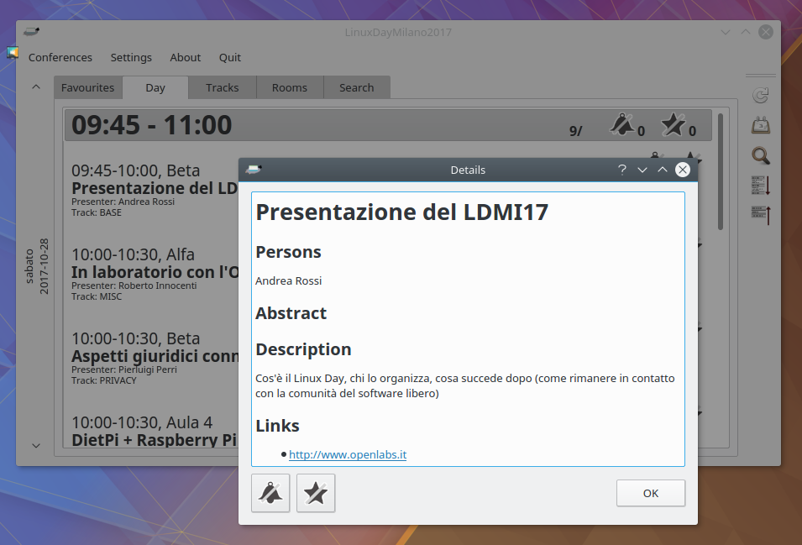Select the 10:00-10:30, Alfa event
The width and height of the screenshot is (802, 545).
coord(155,275)
